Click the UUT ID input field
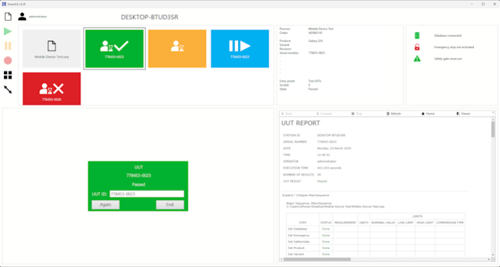500x267 pixels. coord(146,194)
